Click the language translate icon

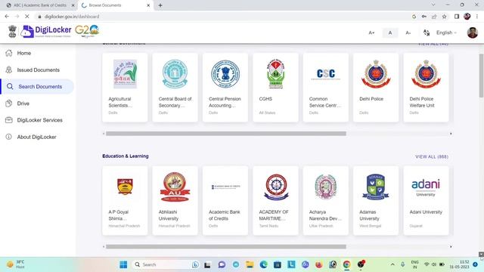point(427,32)
